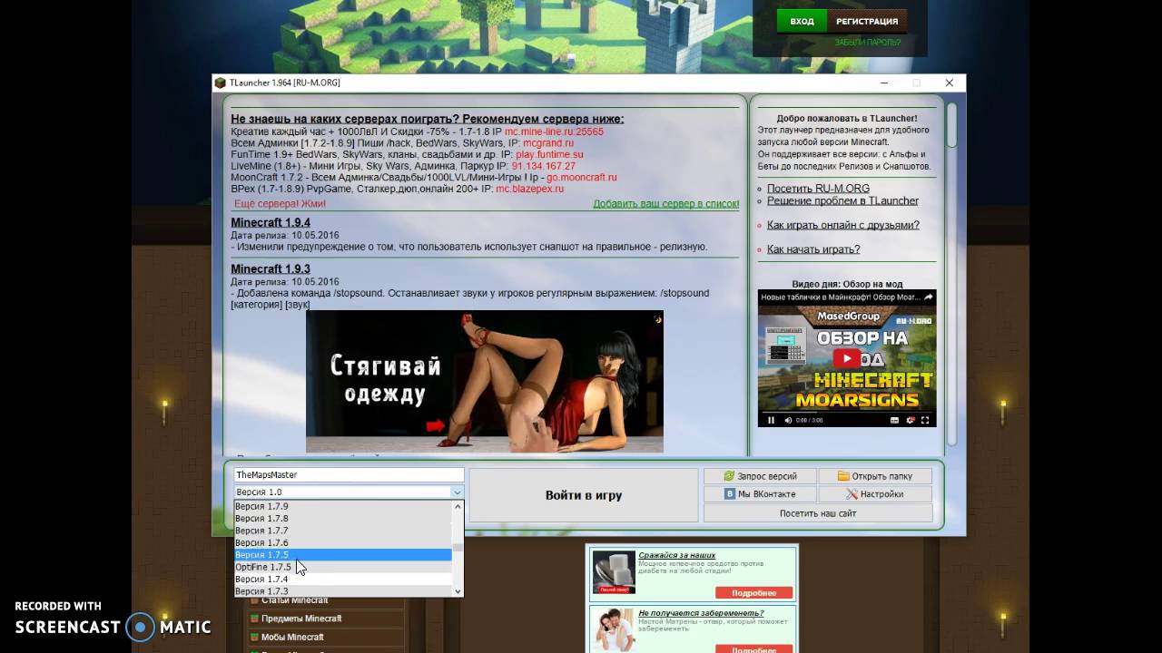
Task: Select OptiFine 1.7.5 from the list
Action: click(x=343, y=567)
